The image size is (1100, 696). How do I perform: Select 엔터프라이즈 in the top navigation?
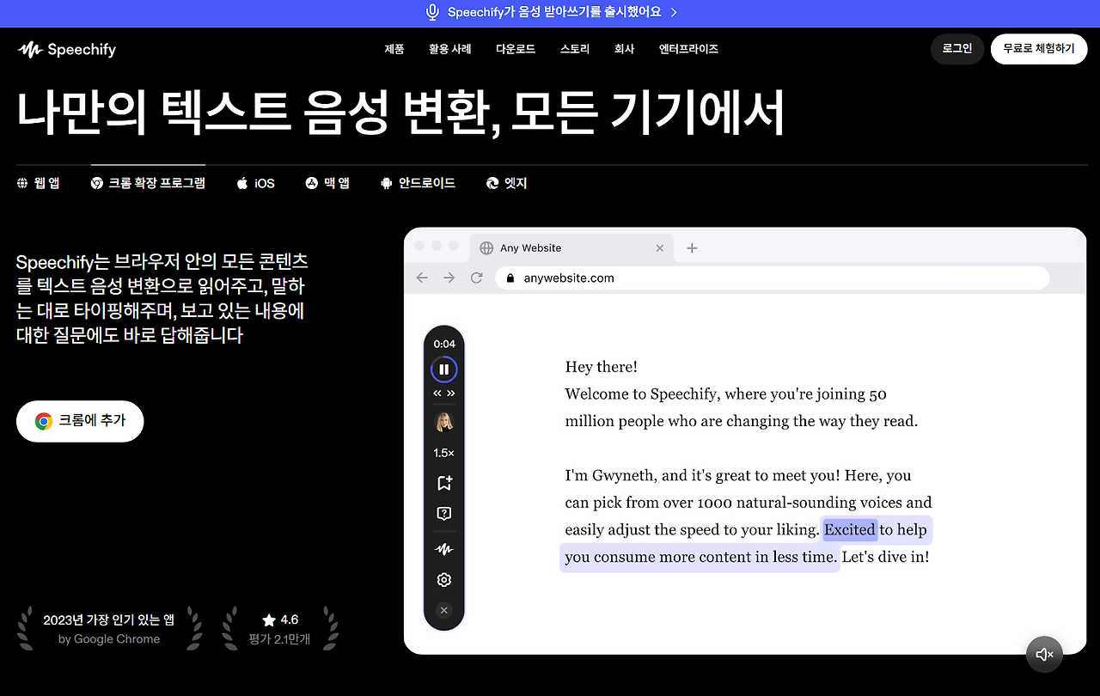[x=688, y=49]
